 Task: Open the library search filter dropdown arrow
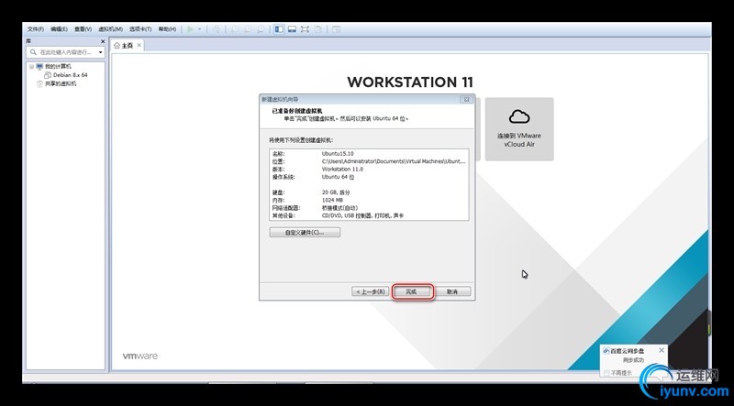click(x=100, y=52)
